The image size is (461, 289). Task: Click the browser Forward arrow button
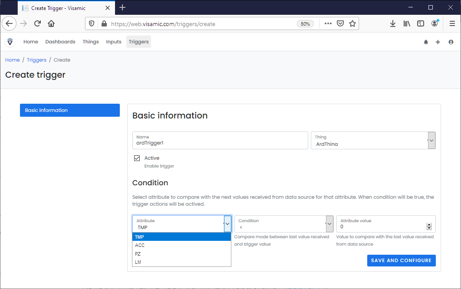click(x=23, y=23)
